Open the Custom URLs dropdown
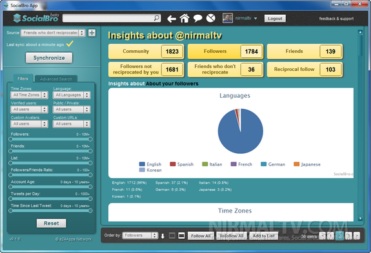Viewport: 371px width, 253px height. [x=72, y=124]
